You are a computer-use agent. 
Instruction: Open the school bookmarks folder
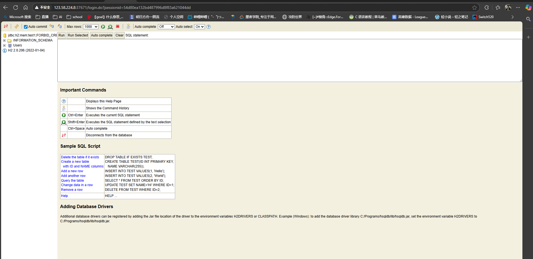tap(74, 17)
